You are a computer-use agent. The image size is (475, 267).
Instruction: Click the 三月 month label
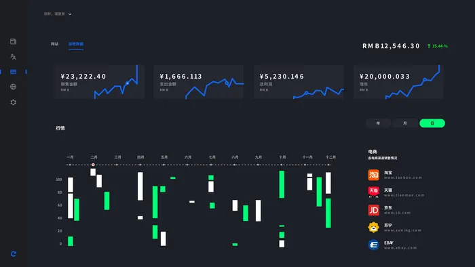[x=118, y=157]
